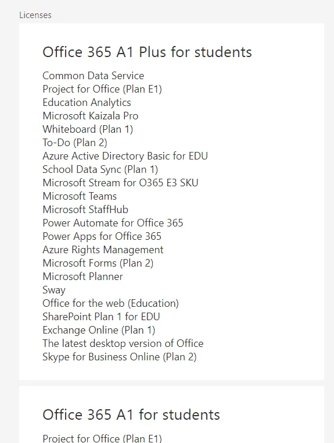Select Azure Rights Management

(103, 250)
